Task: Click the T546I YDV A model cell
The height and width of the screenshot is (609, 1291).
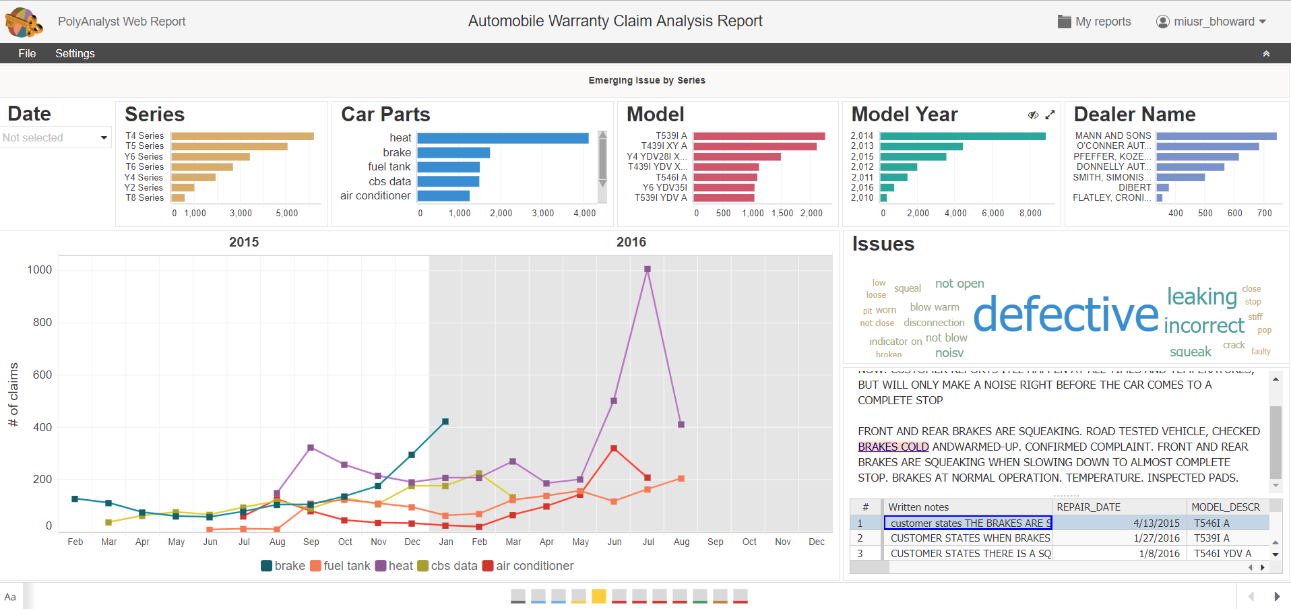Action: click(x=1228, y=554)
